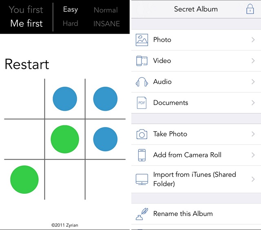Tap the lock icon in Secret Album header

[x=250, y=9]
